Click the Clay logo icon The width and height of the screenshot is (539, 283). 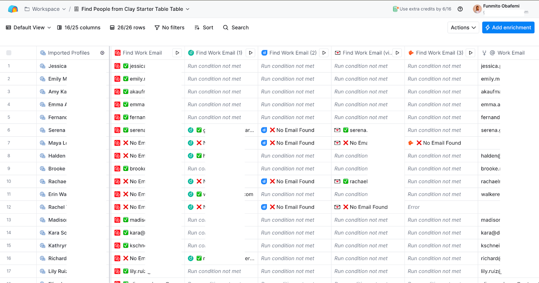13,9
